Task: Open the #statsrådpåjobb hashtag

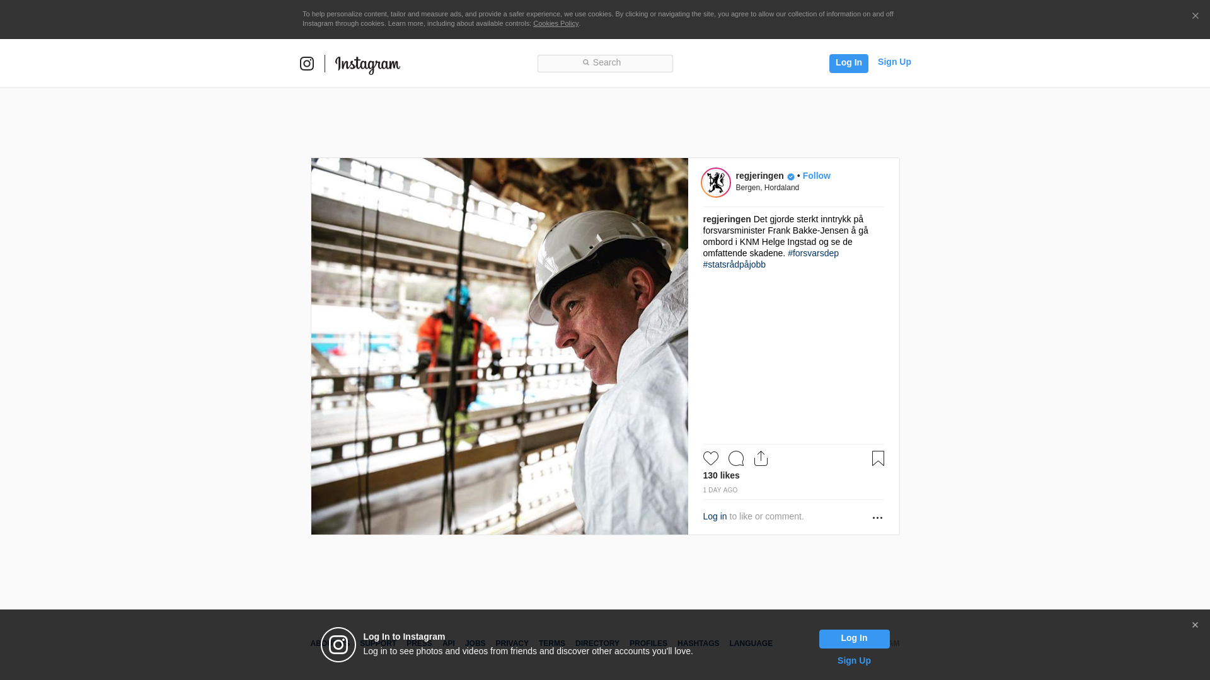Action: click(x=734, y=264)
